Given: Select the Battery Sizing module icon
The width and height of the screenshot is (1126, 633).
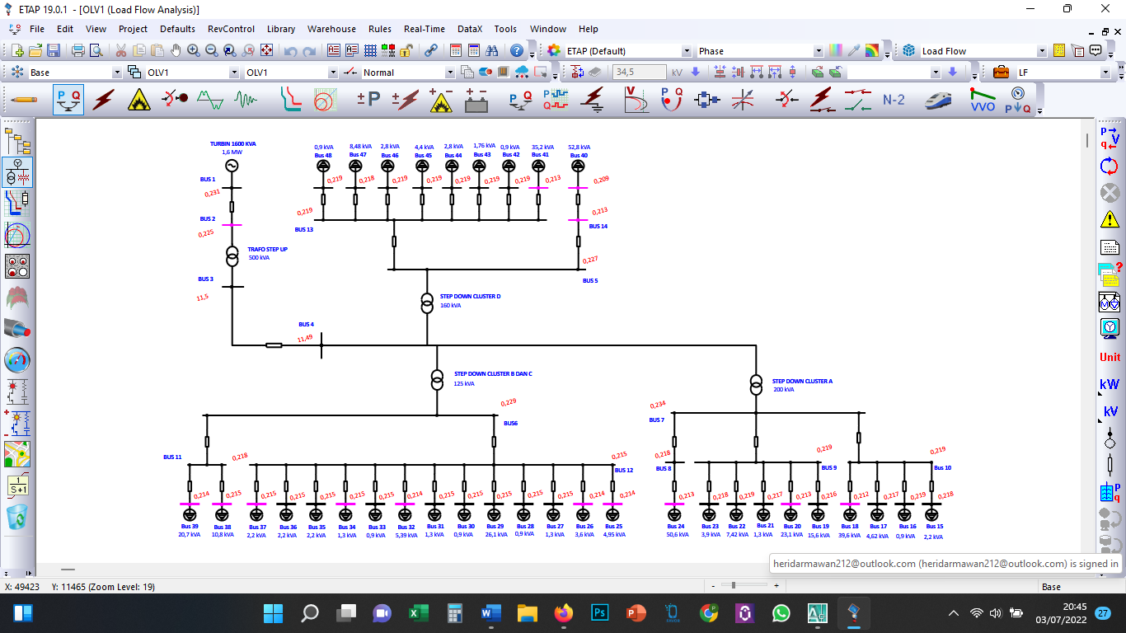Looking at the screenshot, I should tap(476, 100).
